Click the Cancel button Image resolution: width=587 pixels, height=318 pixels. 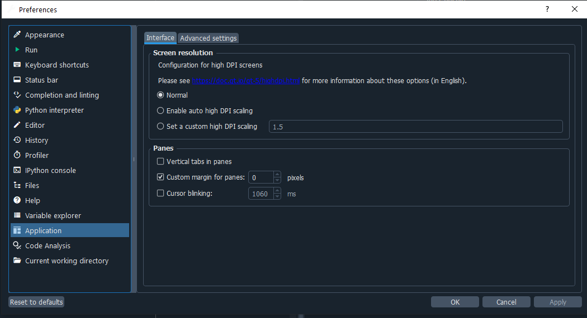click(506, 302)
